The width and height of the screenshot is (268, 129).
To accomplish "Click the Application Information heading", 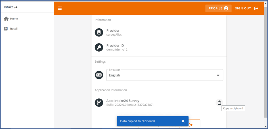I will (111, 90).
